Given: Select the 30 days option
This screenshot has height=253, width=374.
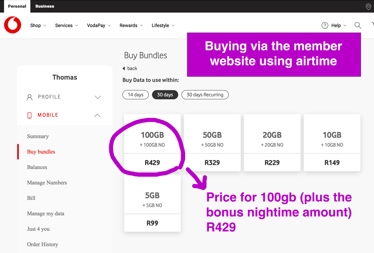Looking at the screenshot, I should point(165,95).
